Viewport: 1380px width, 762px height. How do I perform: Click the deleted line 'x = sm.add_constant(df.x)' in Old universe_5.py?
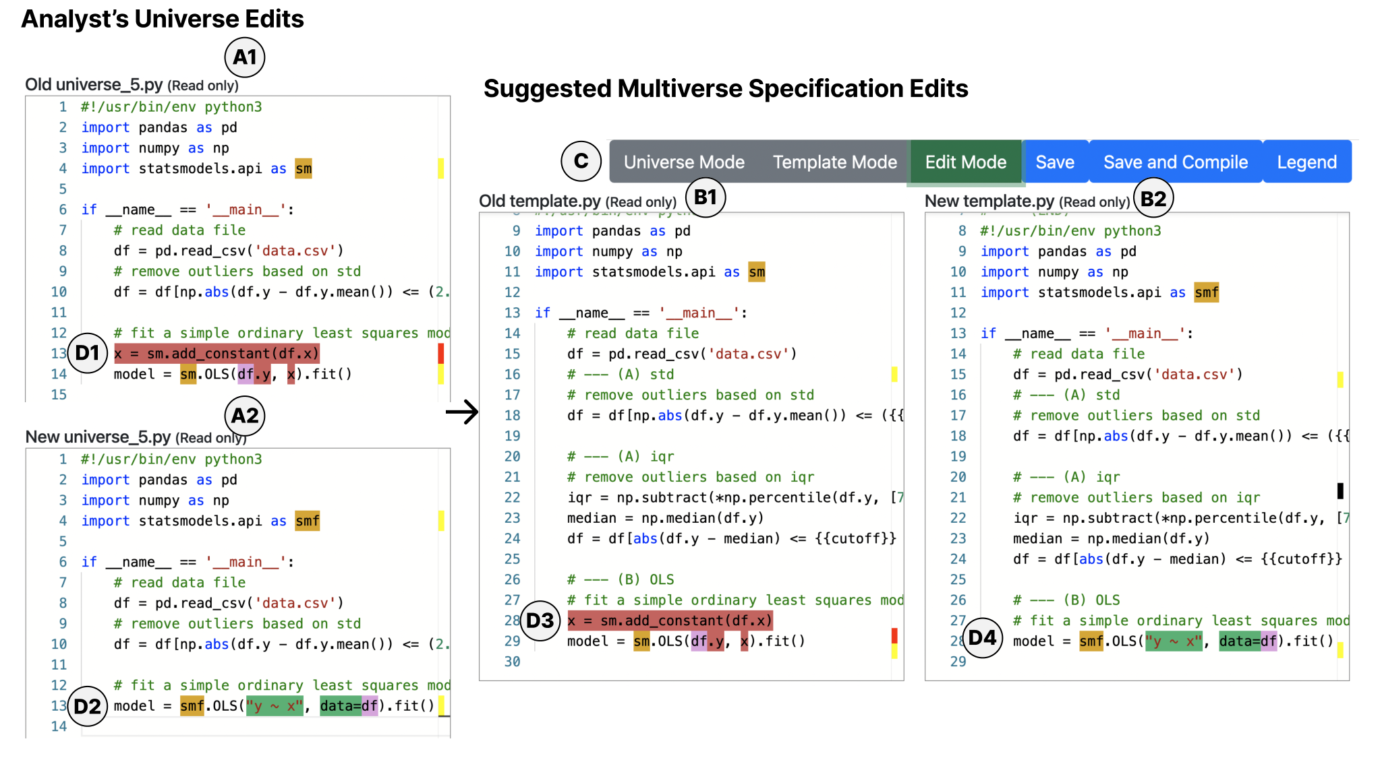tap(217, 354)
